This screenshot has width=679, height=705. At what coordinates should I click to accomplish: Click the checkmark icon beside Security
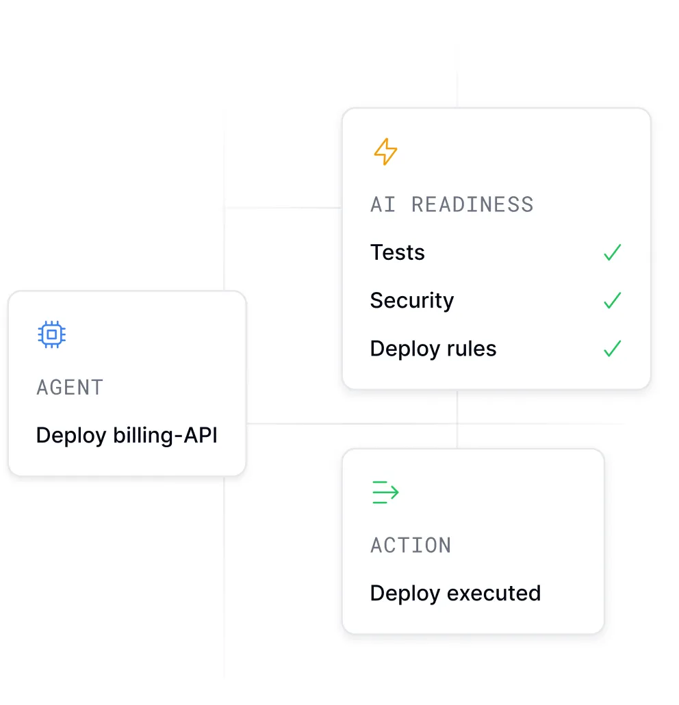(x=613, y=300)
